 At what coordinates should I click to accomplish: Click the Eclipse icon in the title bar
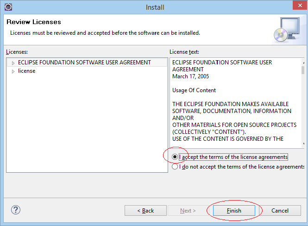[x=8, y=7]
